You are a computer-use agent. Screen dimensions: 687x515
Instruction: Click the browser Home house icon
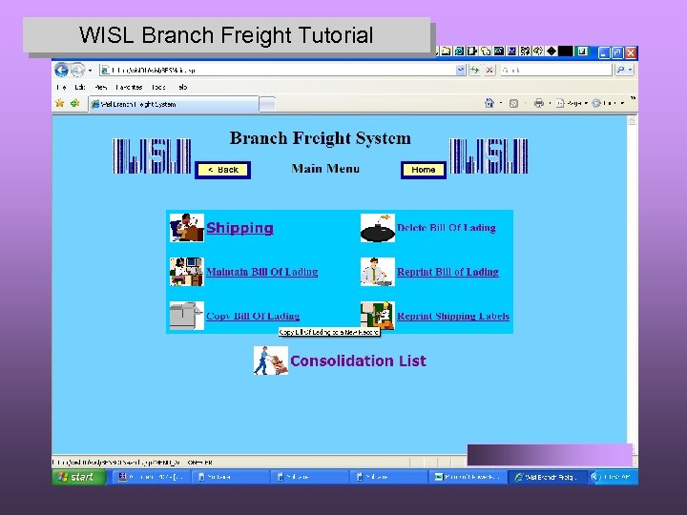[x=489, y=103]
